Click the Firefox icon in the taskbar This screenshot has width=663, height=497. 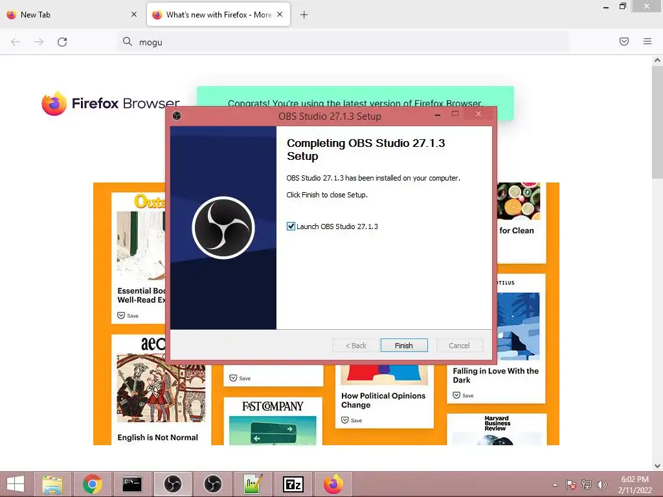(333, 484)
